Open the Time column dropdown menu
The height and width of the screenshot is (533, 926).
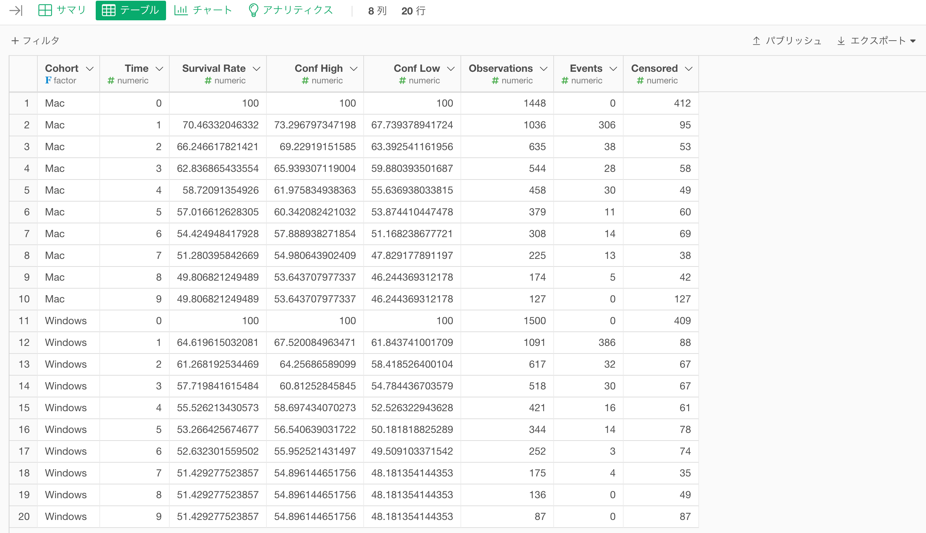tap(159, 69)
